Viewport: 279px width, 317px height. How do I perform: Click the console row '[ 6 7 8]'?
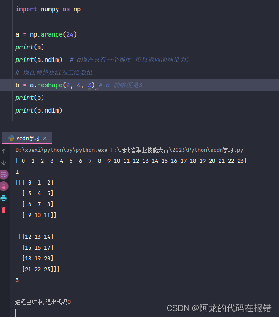click(x=38, y=204)
